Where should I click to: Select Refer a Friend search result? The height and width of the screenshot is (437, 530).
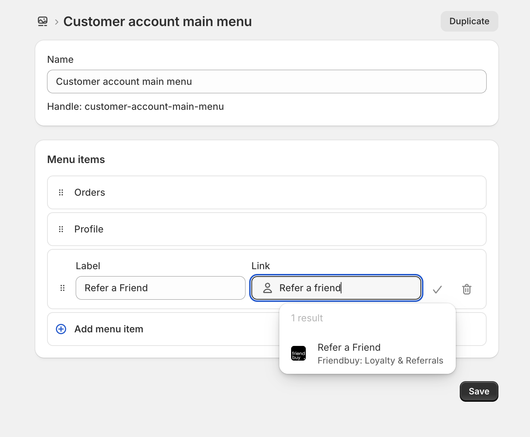click(x=368, y=354)
